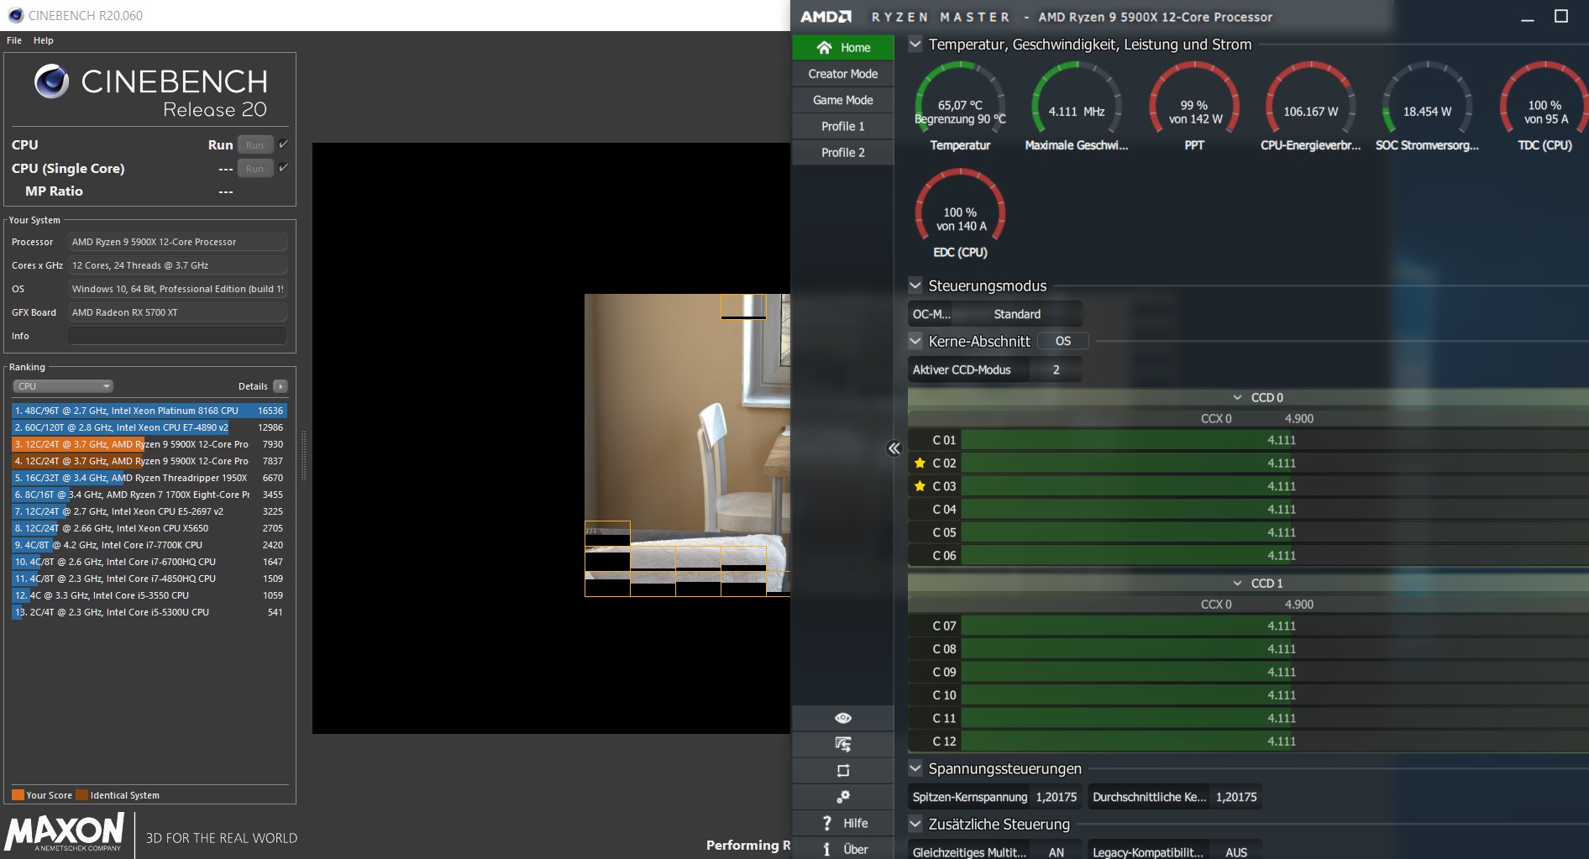
Task: Open the settings gears icon in Ryzen Master
Action: (x=843, y=796)
